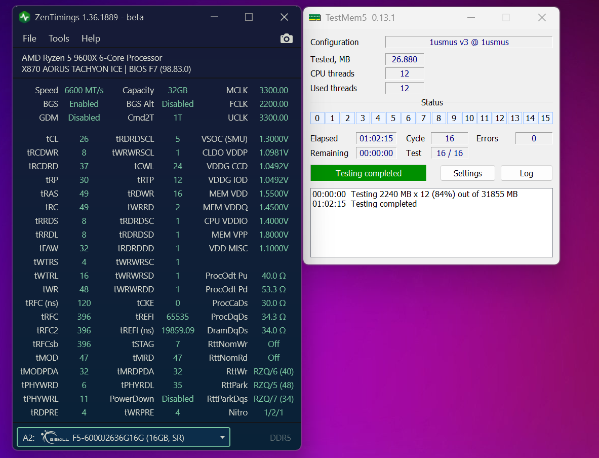Click the Test 16 / 16 field
This screenshot has height=458, width=599.
(x=449, y=153)
